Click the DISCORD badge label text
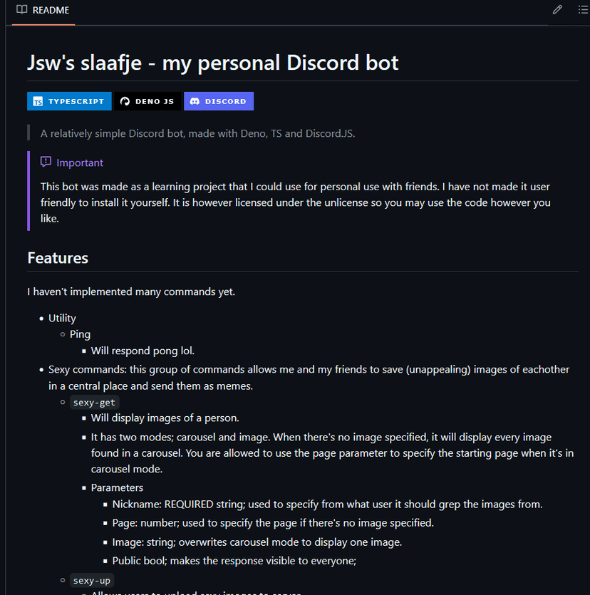Image resolution: width=590 pixels, height=595 pixels. [x=225, y=102]
